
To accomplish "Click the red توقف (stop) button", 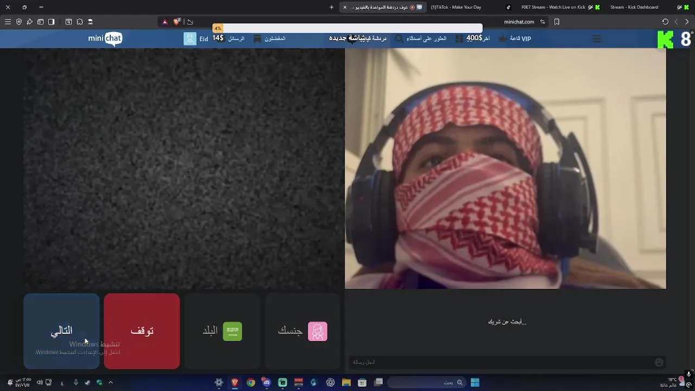I will click(x=142, y=331).
